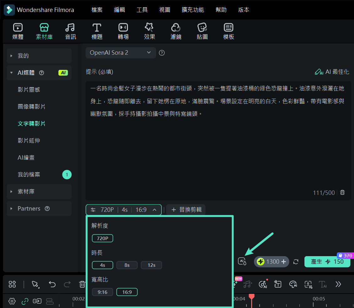Toggle the green auto-ripple link icon
354x308 pixels.
tap(25, 301)
